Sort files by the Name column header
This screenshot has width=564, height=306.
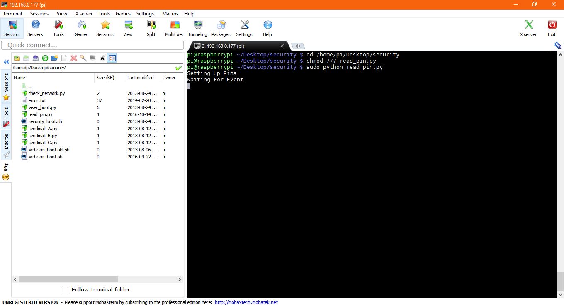(x=53, y=78)
